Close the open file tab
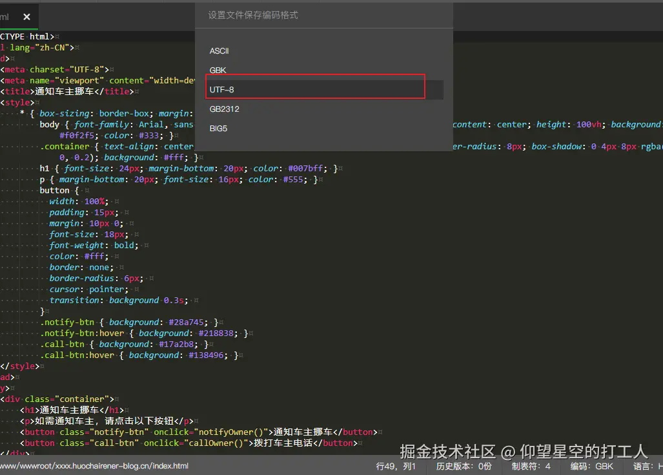This screenshot has height=475, width=663. coord(26,17)
